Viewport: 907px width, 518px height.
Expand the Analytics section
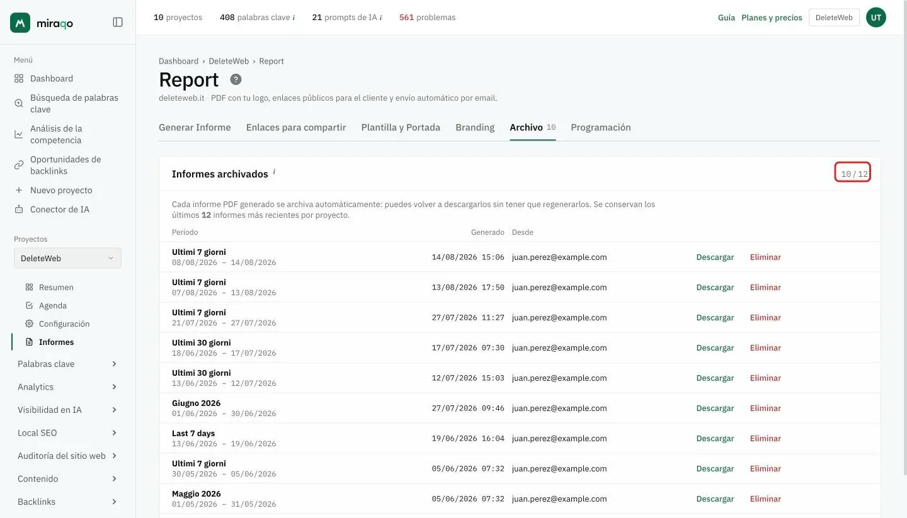click(x=67, y=387)
